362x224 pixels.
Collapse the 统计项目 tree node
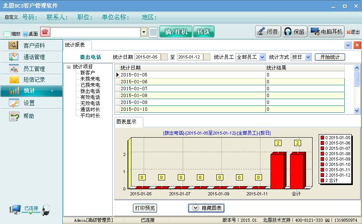(x=69, y=67)
